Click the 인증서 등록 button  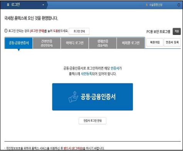click(x=172, y=42)
